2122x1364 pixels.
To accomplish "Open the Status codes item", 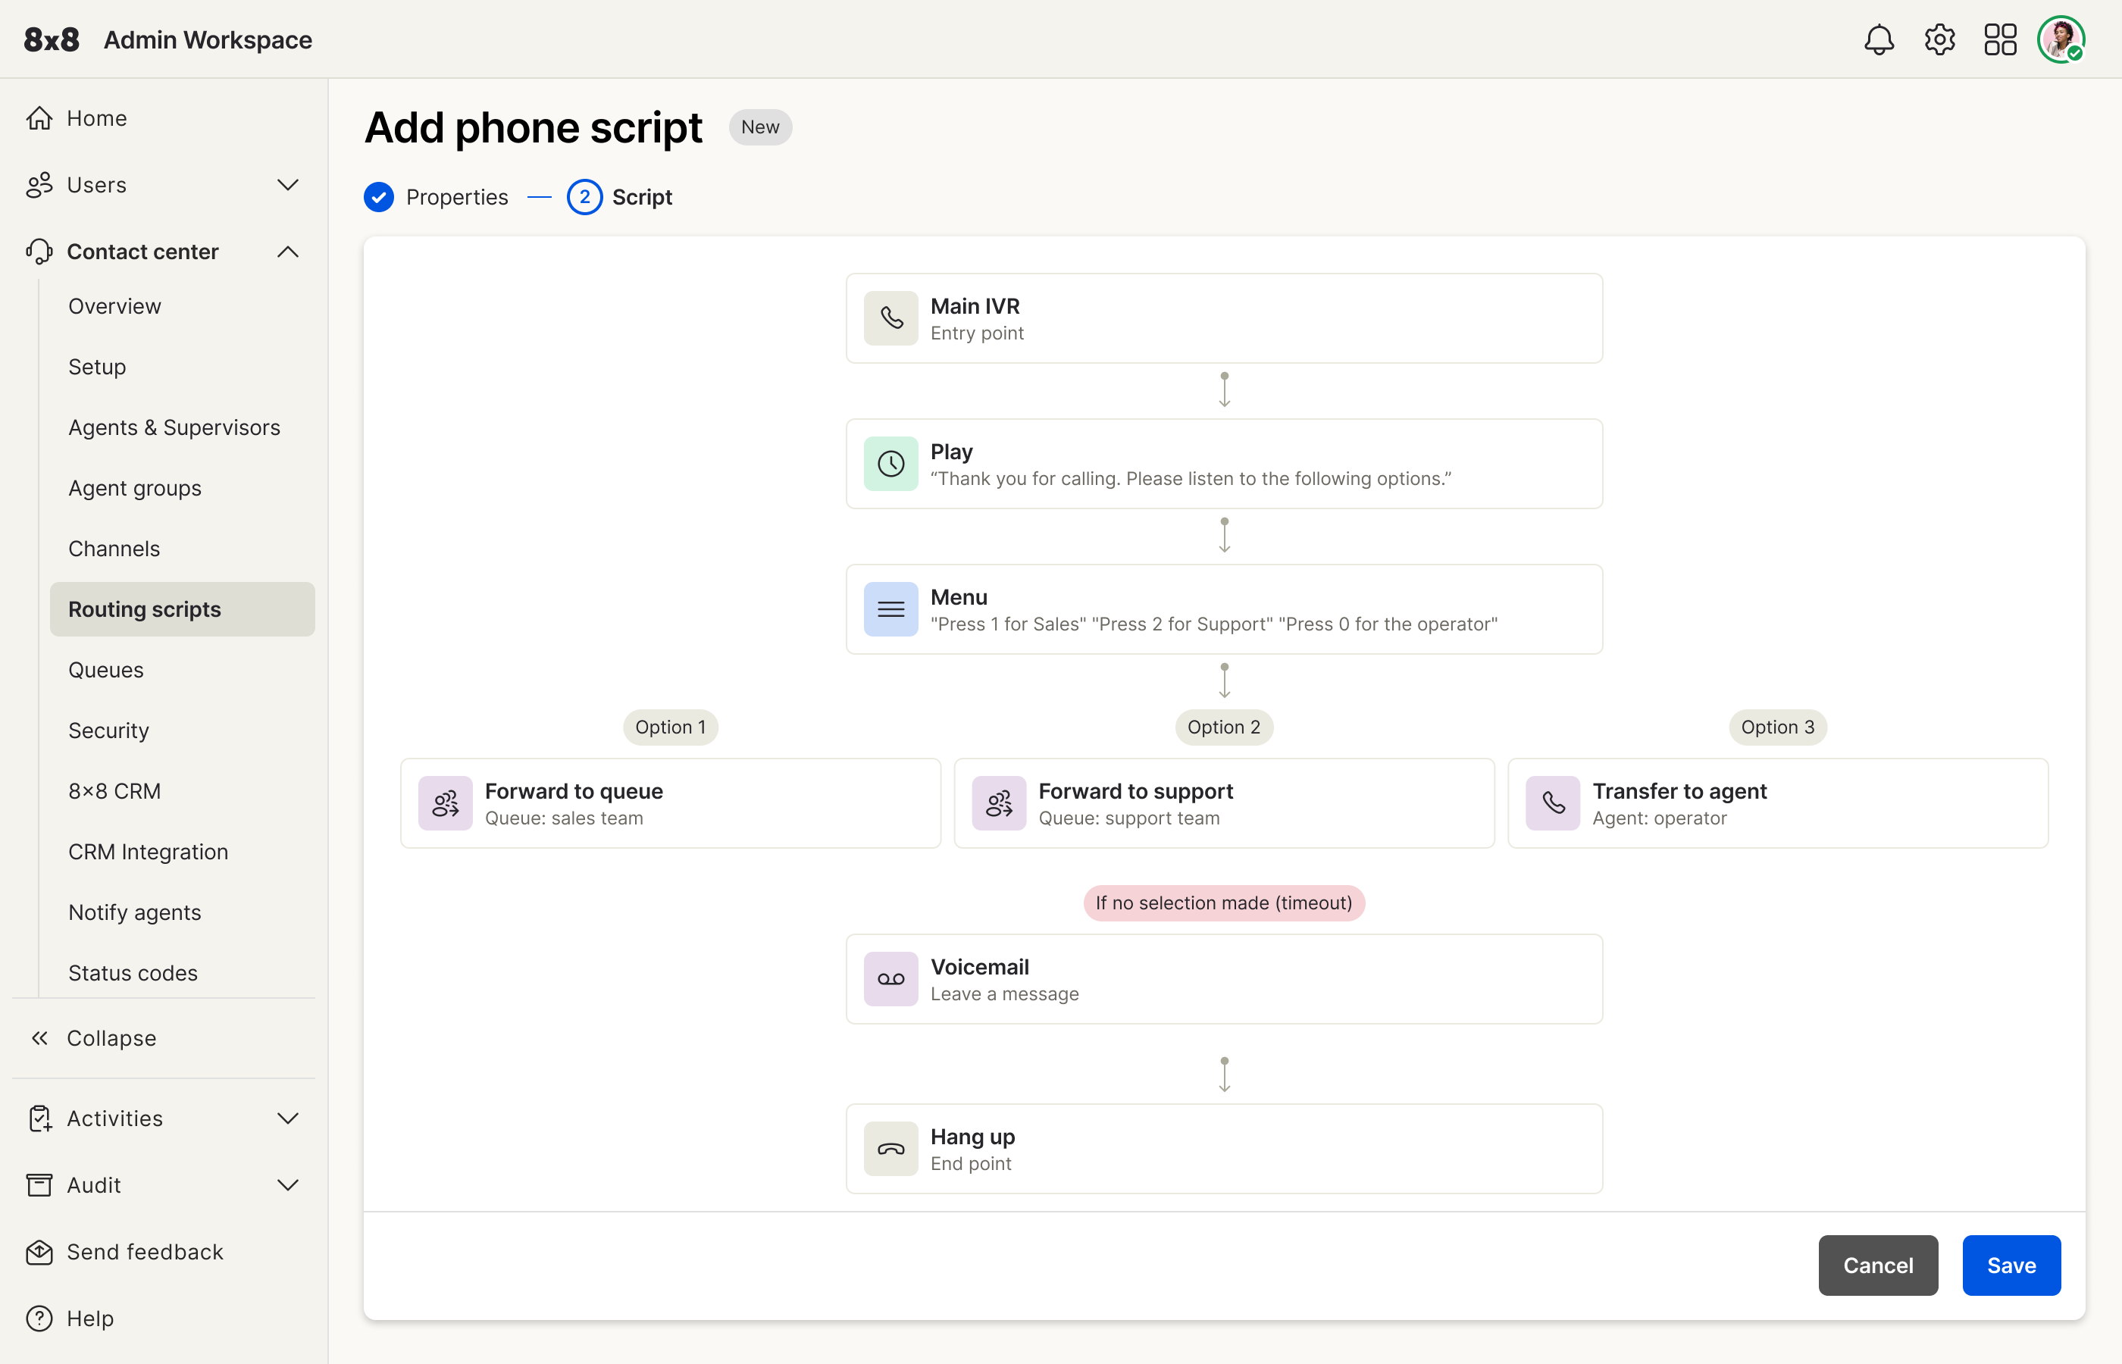I will pyautogui.click(x=133, y=972).
